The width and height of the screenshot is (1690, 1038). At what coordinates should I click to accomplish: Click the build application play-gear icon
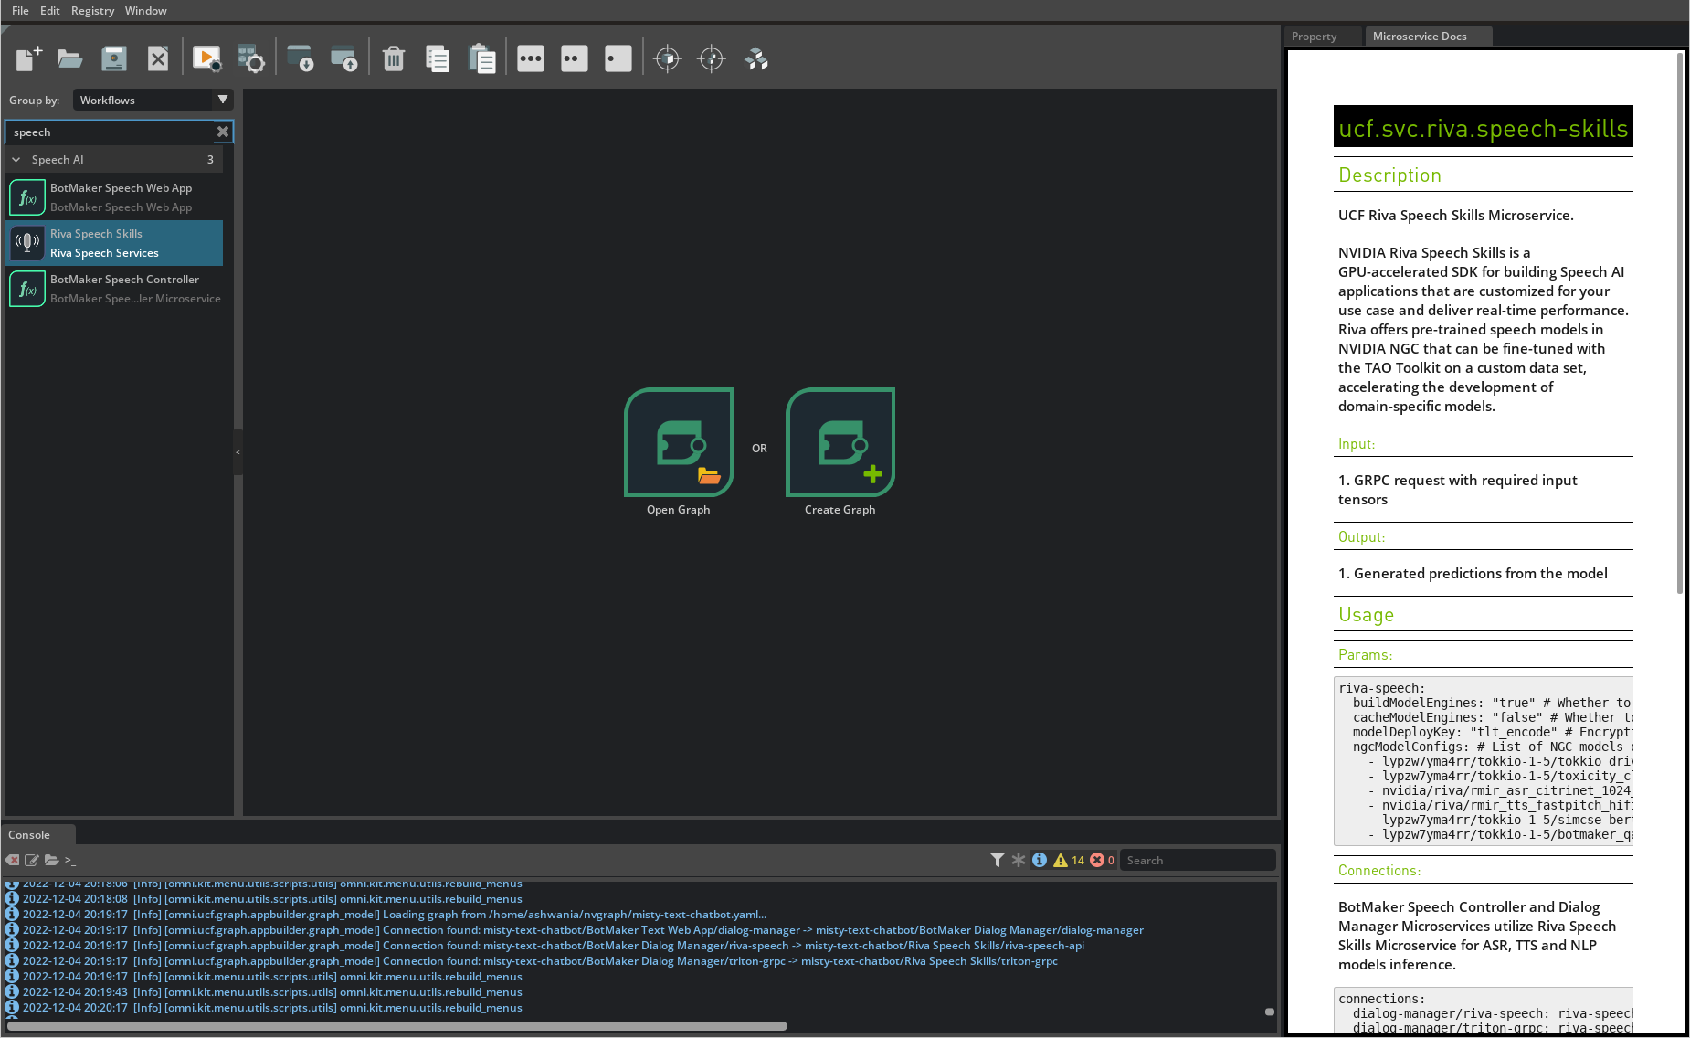click(x=207, y=59)
